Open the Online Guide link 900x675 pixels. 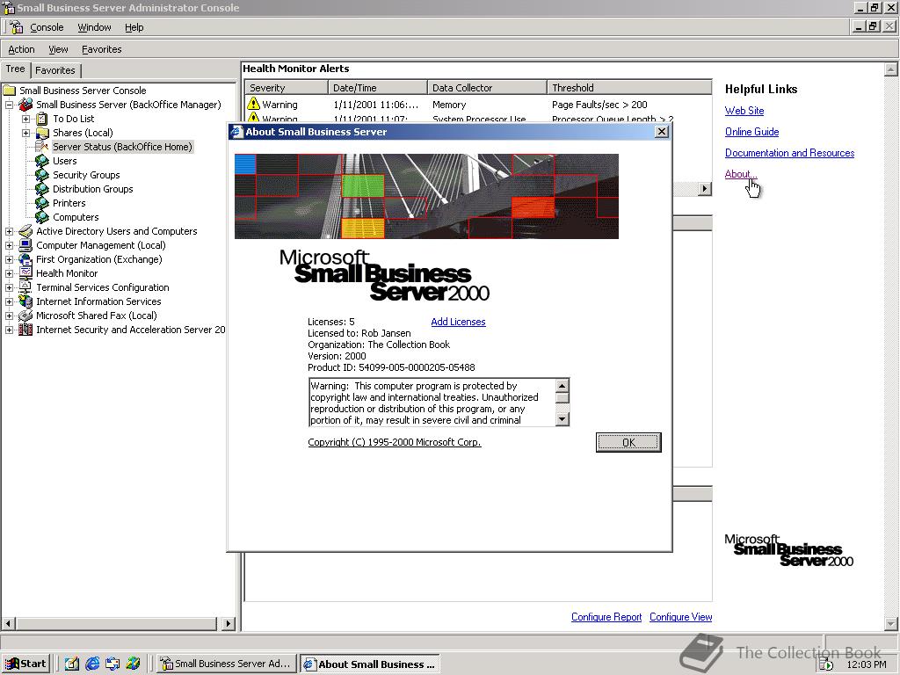[x=751, y=132]
